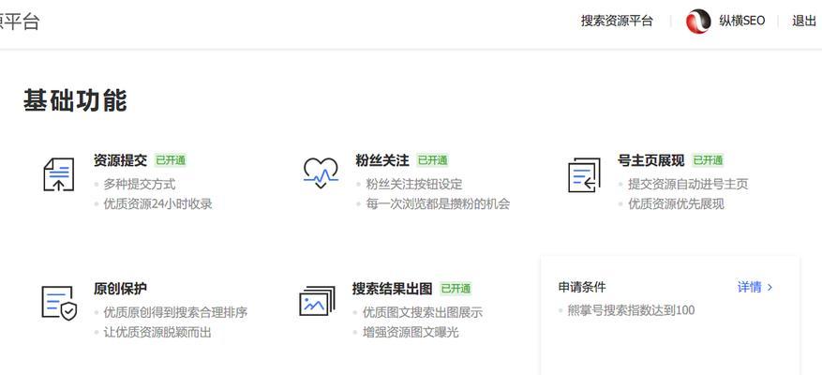Screen dimensions: 822x375
Task: Select the 基础功能 section heading
Action: click(75, 100)
